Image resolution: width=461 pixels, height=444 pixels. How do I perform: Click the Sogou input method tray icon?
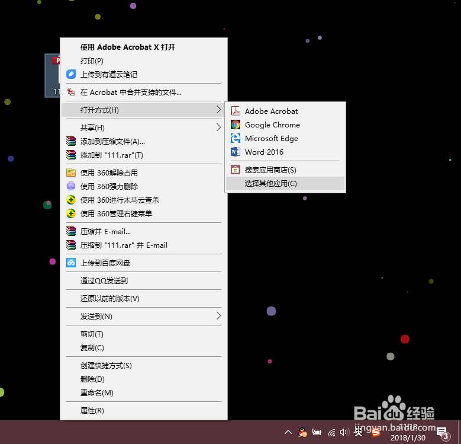(376, 433)
